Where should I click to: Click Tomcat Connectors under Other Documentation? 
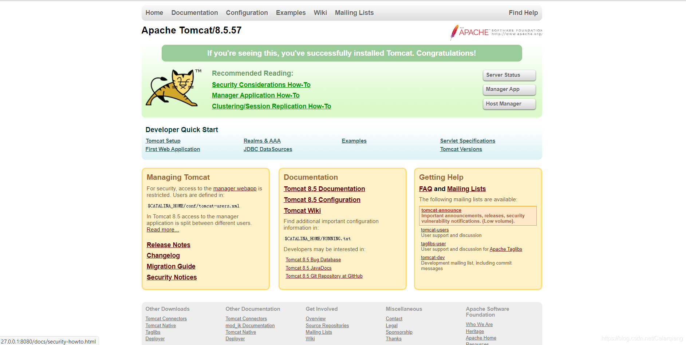coord(246,319)
